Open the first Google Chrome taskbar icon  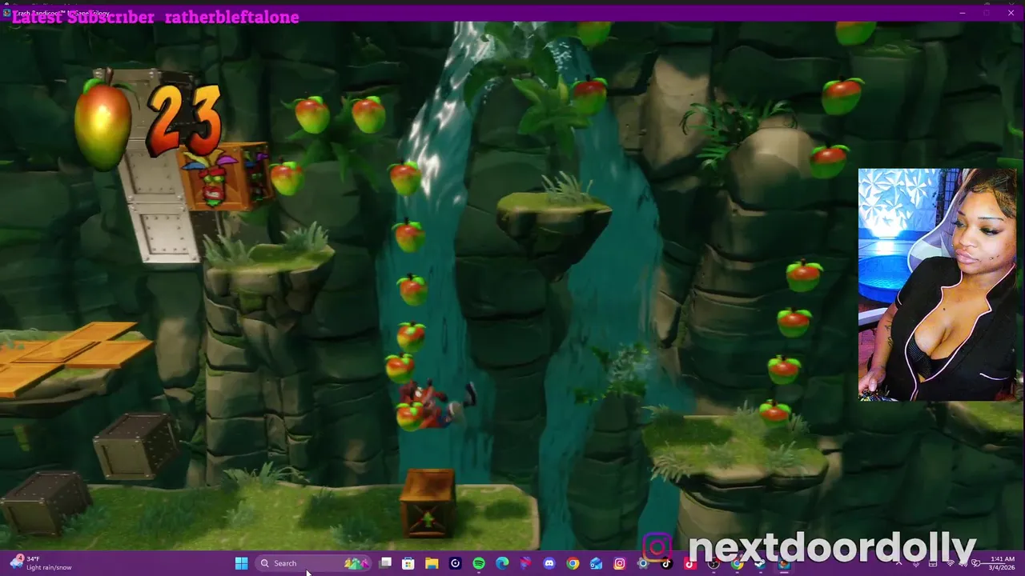point(573,563)
